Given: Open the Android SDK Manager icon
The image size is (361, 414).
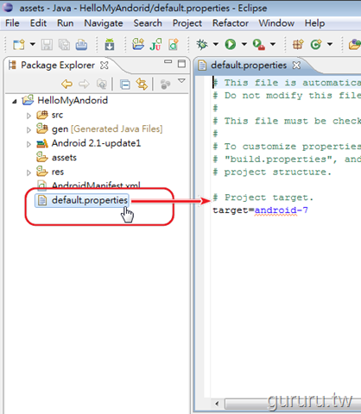Looking at the screenshot, I should (x=110, y=45).
